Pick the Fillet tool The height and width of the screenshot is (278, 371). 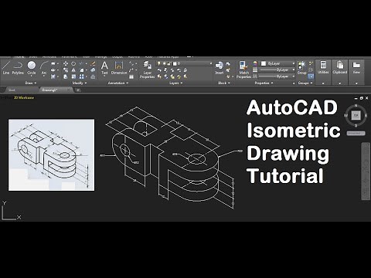coord(81,69)
